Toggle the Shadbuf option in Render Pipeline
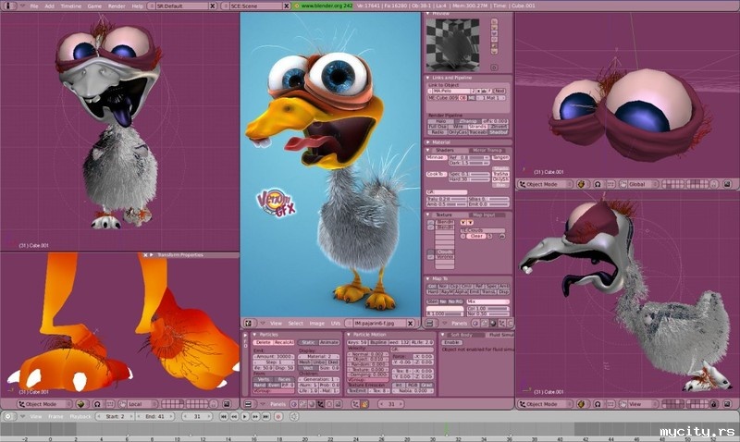 499,132
